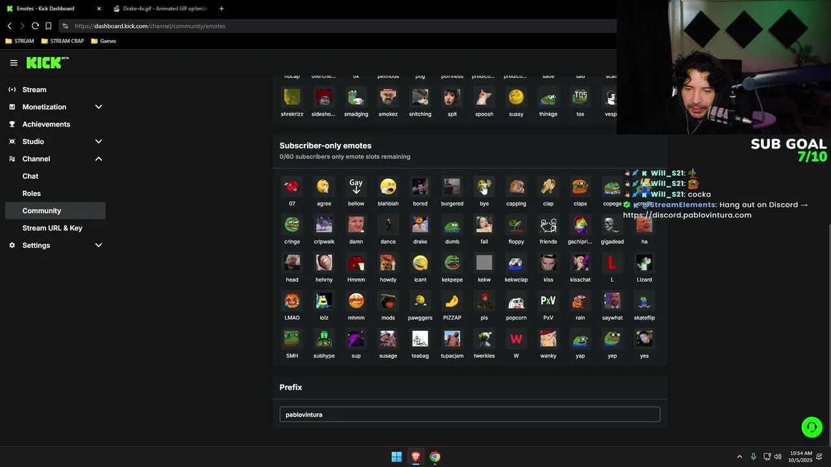The height and width of the screenshot is (467, 831).
Task: Select the 'gigadead' emote
Action: (x=612, y=225)
